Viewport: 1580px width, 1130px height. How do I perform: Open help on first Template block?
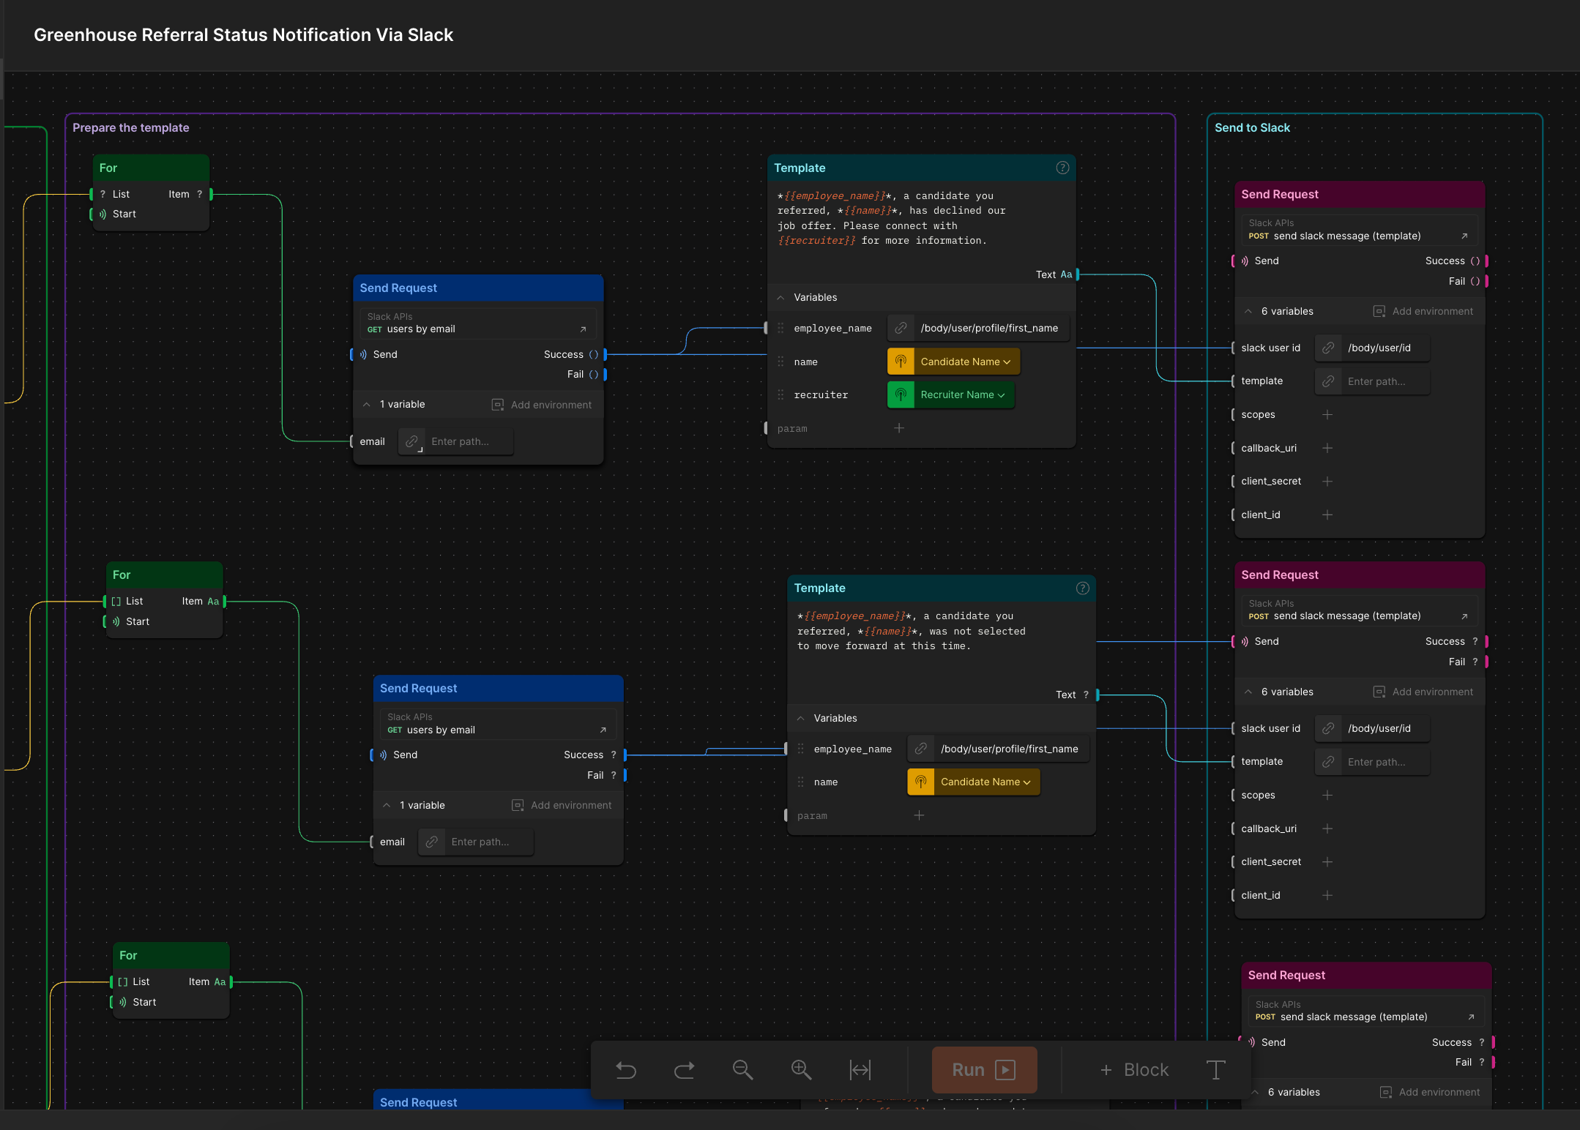1062,168
